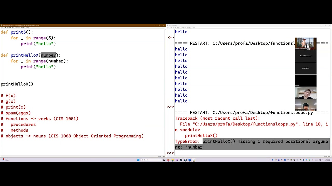Screen dimensions: 332x186
Task: Open Edit menu in the editor window
Action: pyautogui.click(x=5, y=28)
